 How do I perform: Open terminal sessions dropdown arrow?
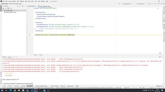click(x=16, y=57)
